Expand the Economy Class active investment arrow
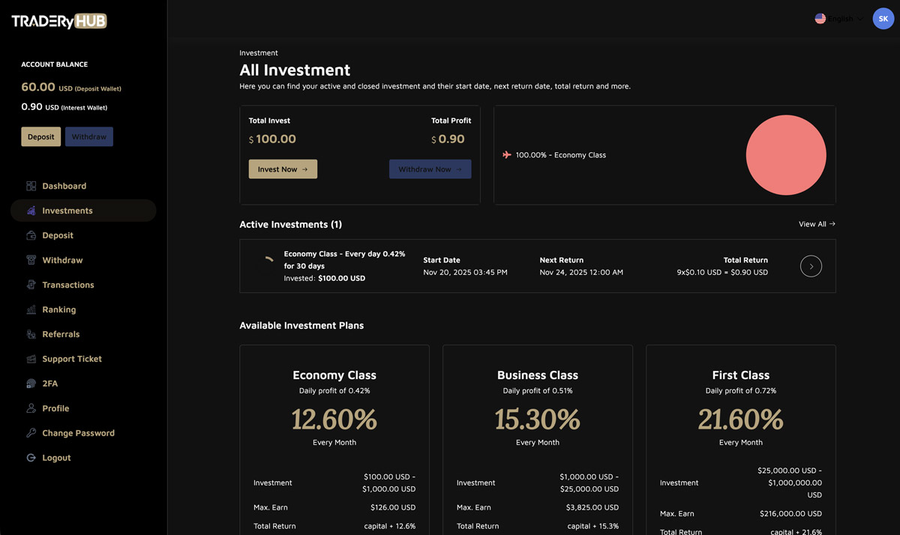This screenshot has width=900, height=535. tap(811, 266)
